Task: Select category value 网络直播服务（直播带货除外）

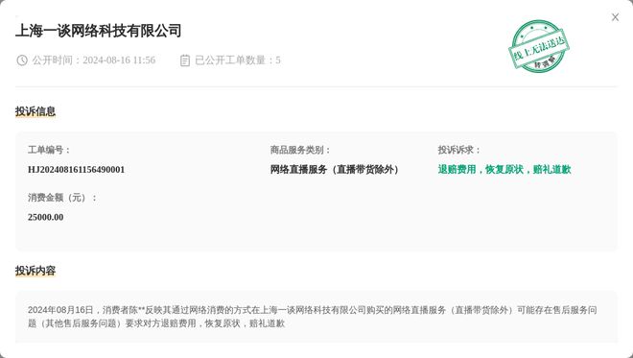Action: (x=335, y=169)
